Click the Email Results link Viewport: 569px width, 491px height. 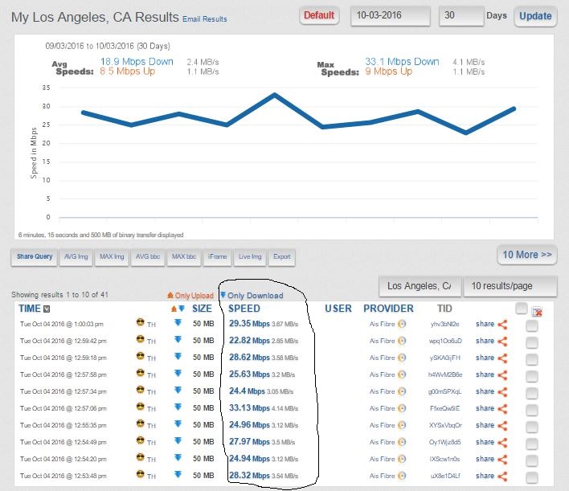pyautogui.click(x=204, y=18)
